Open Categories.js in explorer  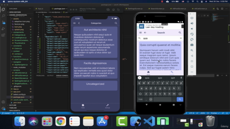[20, 35]
